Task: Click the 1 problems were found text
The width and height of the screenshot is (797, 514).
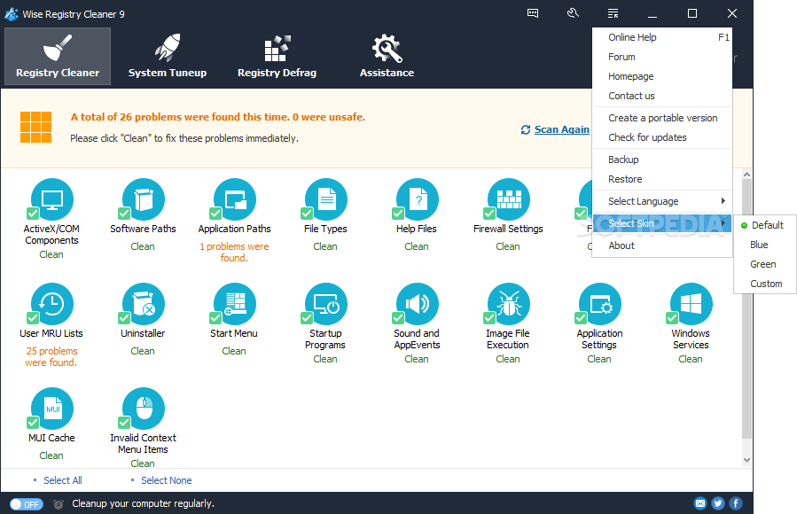Action: [234, 252]
